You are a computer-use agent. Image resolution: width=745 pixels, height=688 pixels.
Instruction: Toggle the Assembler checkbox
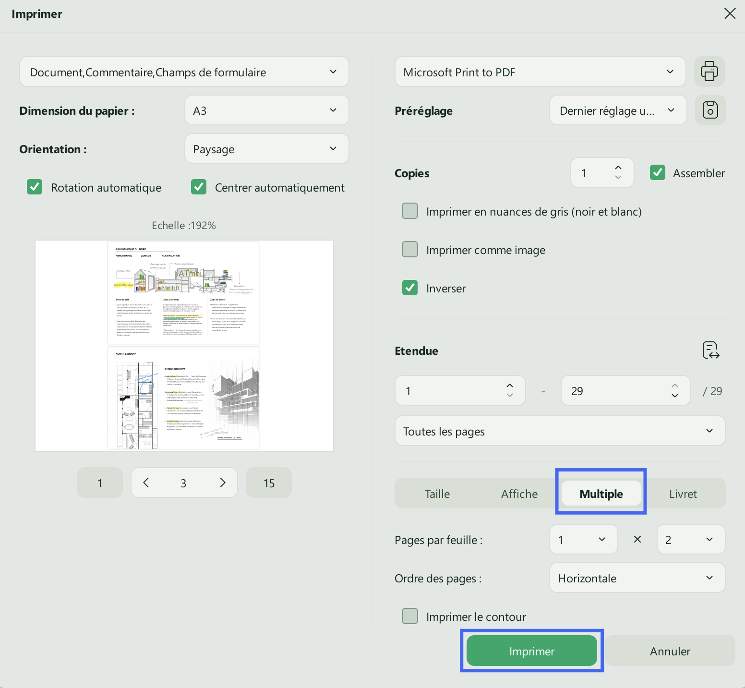click(658, 172)
